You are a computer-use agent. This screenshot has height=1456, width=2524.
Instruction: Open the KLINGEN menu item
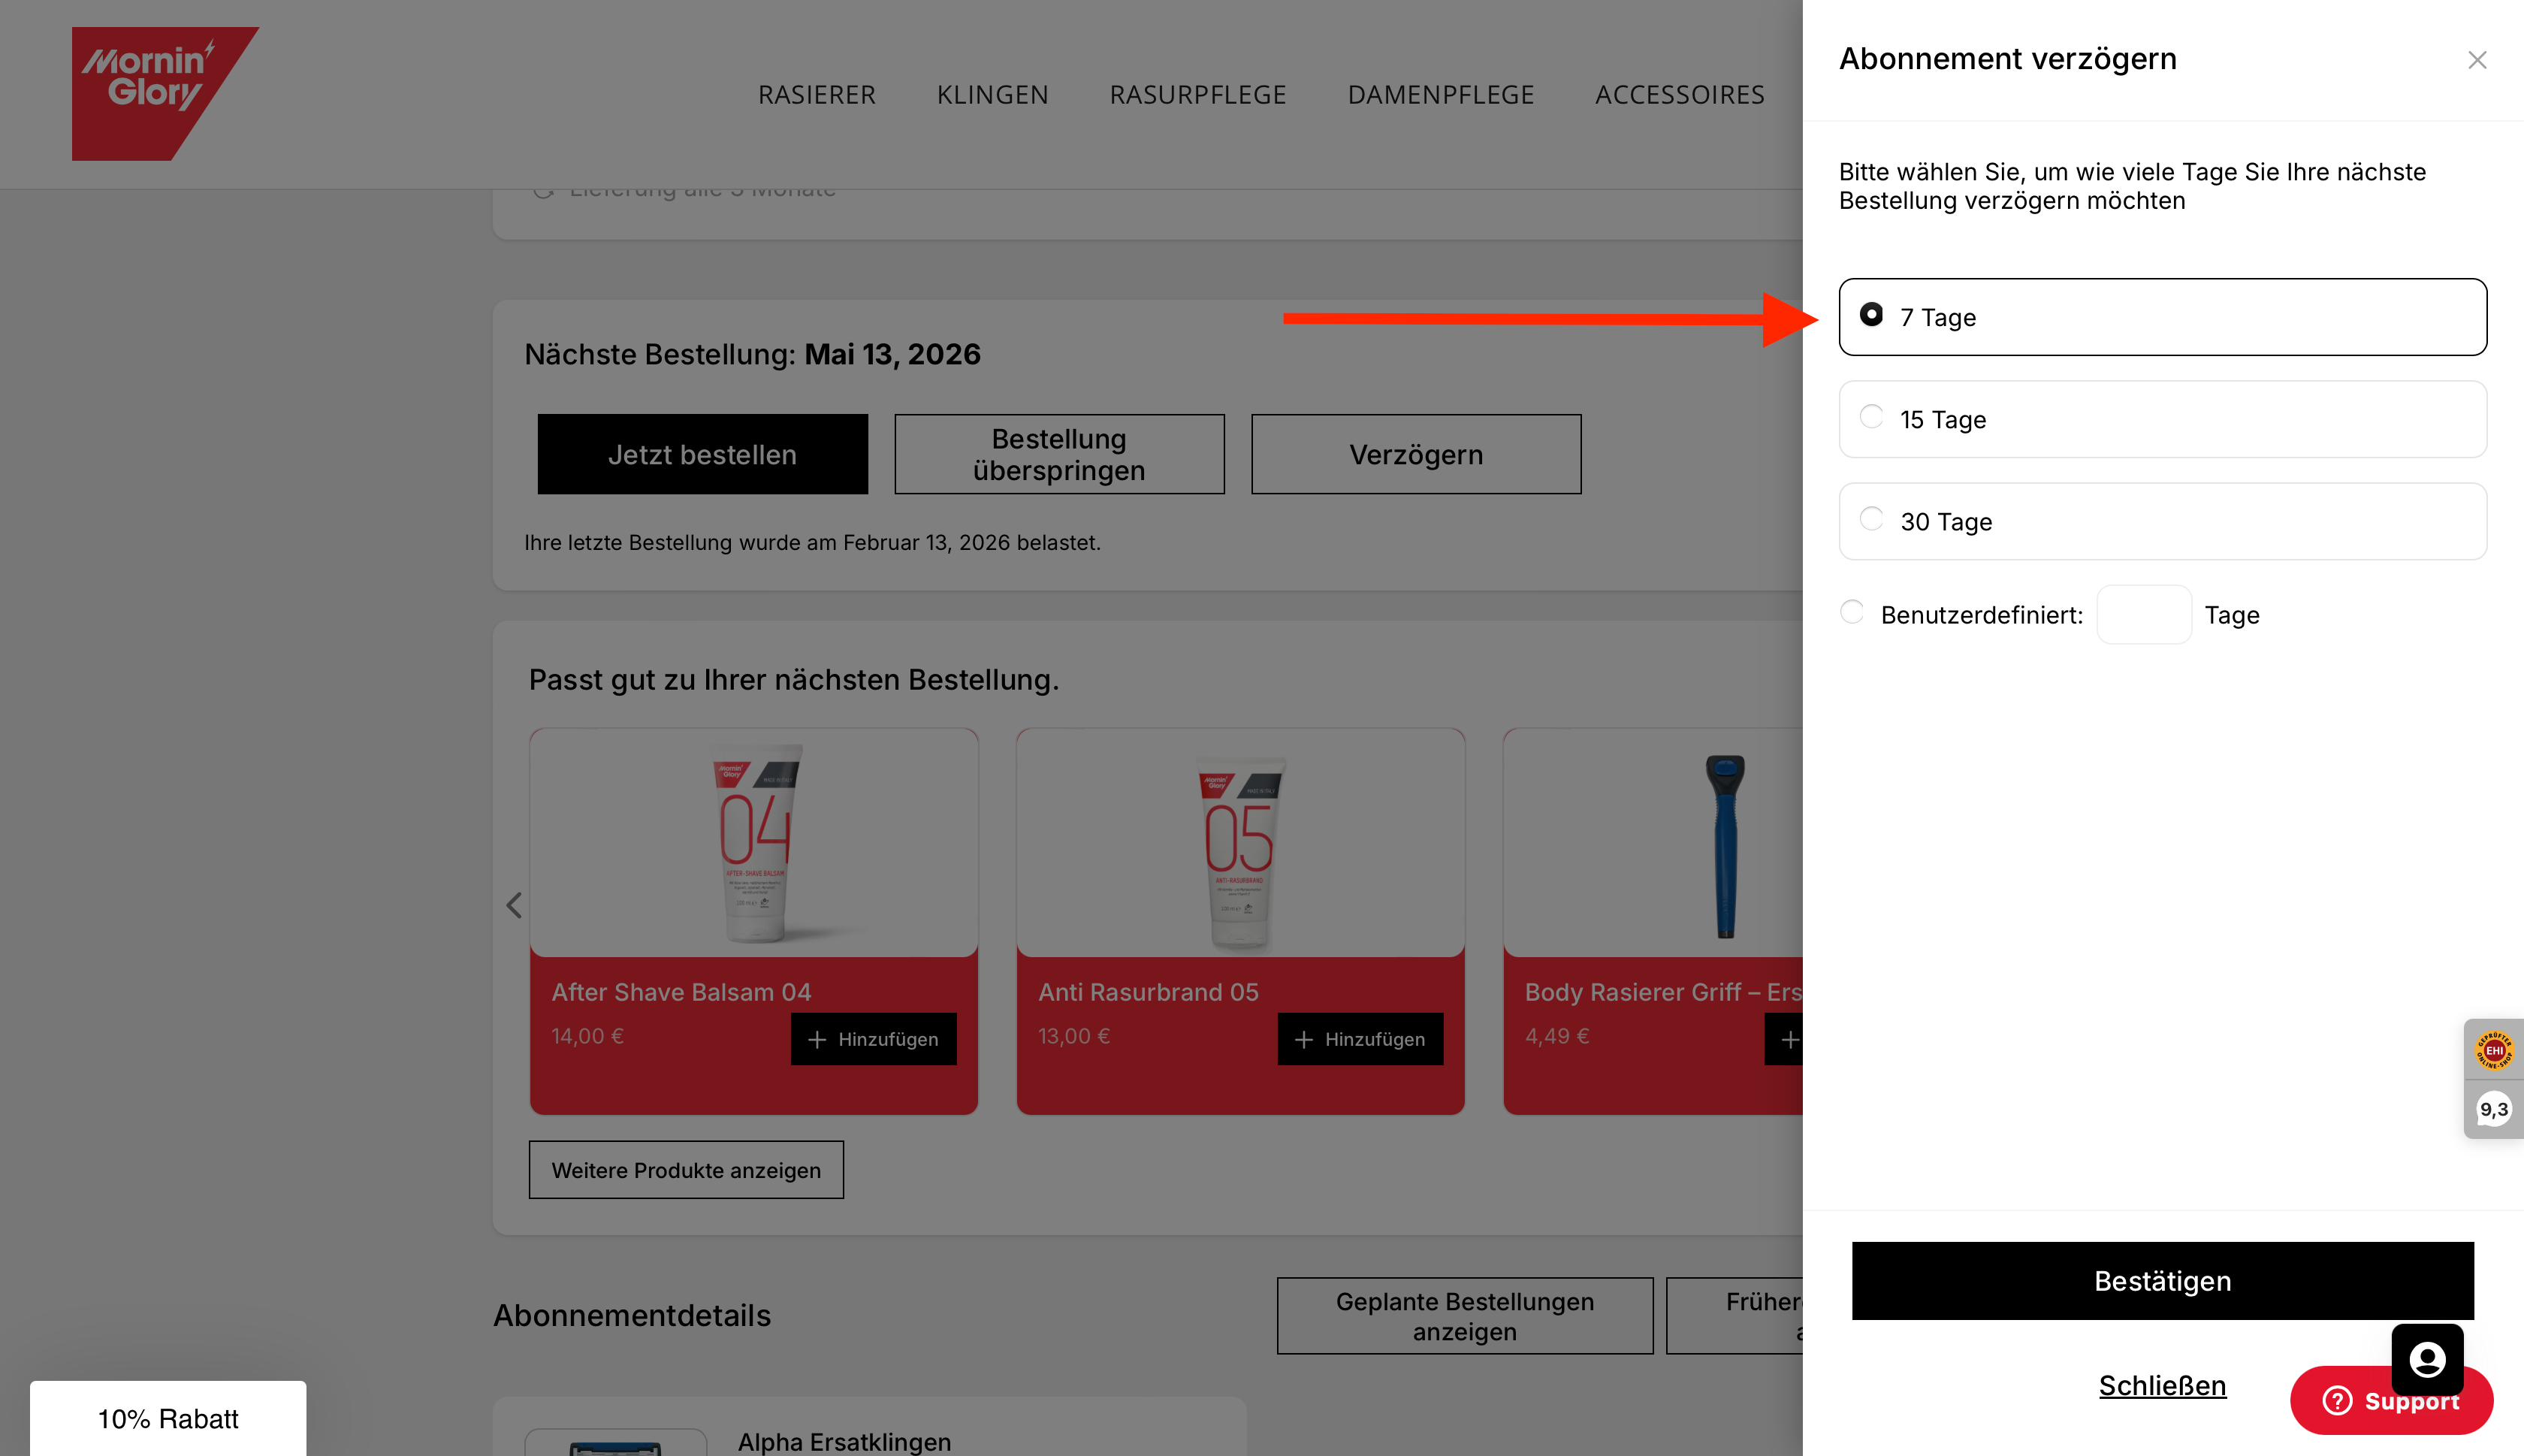click(x=992, y=94)
